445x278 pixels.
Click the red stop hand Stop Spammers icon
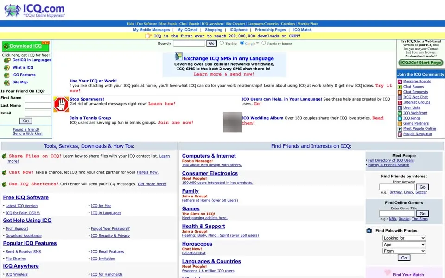[x=61, y=104]
